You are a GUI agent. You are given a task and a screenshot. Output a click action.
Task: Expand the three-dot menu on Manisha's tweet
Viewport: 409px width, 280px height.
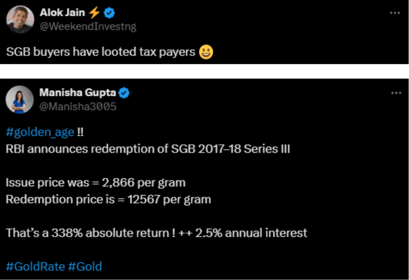pos(396,93)
